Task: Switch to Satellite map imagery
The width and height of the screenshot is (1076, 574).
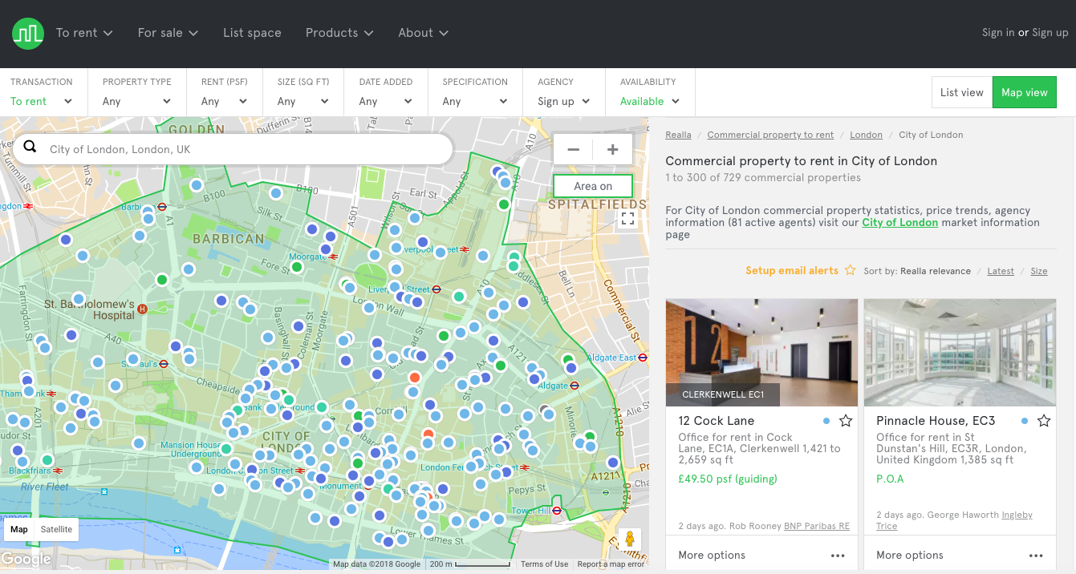Action: coord(56,529)
